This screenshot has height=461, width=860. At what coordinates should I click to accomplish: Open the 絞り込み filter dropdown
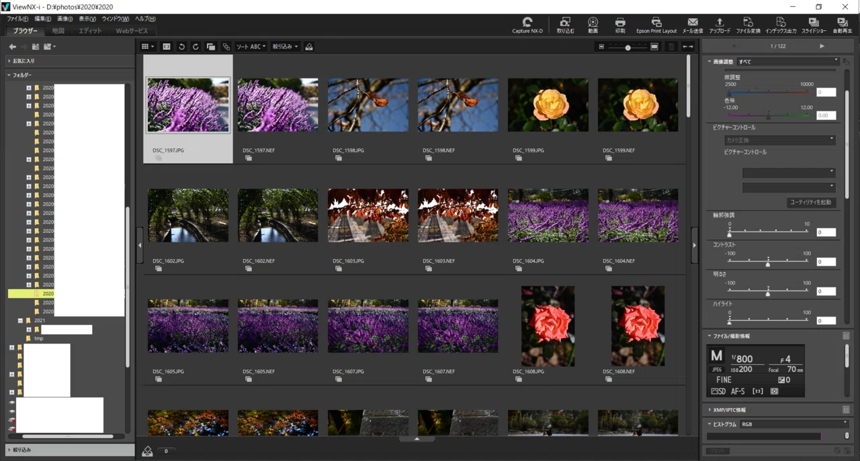click(286, 46)
